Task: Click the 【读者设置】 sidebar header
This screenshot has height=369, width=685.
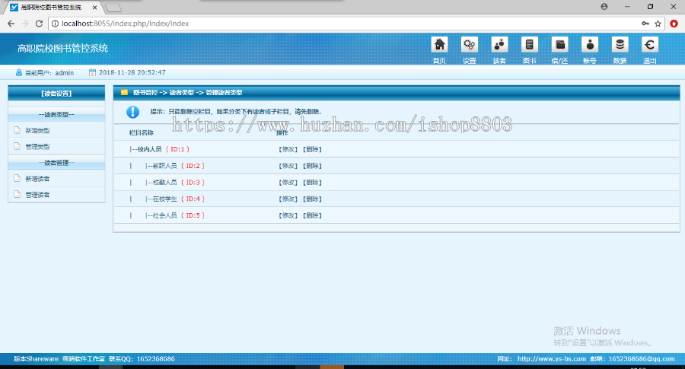Action: (x=56, y=93)
